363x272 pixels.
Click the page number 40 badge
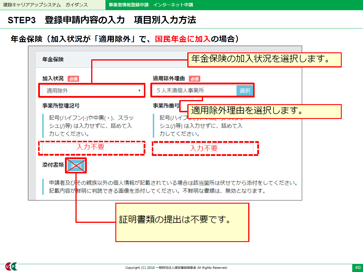[x=357, y=268]
